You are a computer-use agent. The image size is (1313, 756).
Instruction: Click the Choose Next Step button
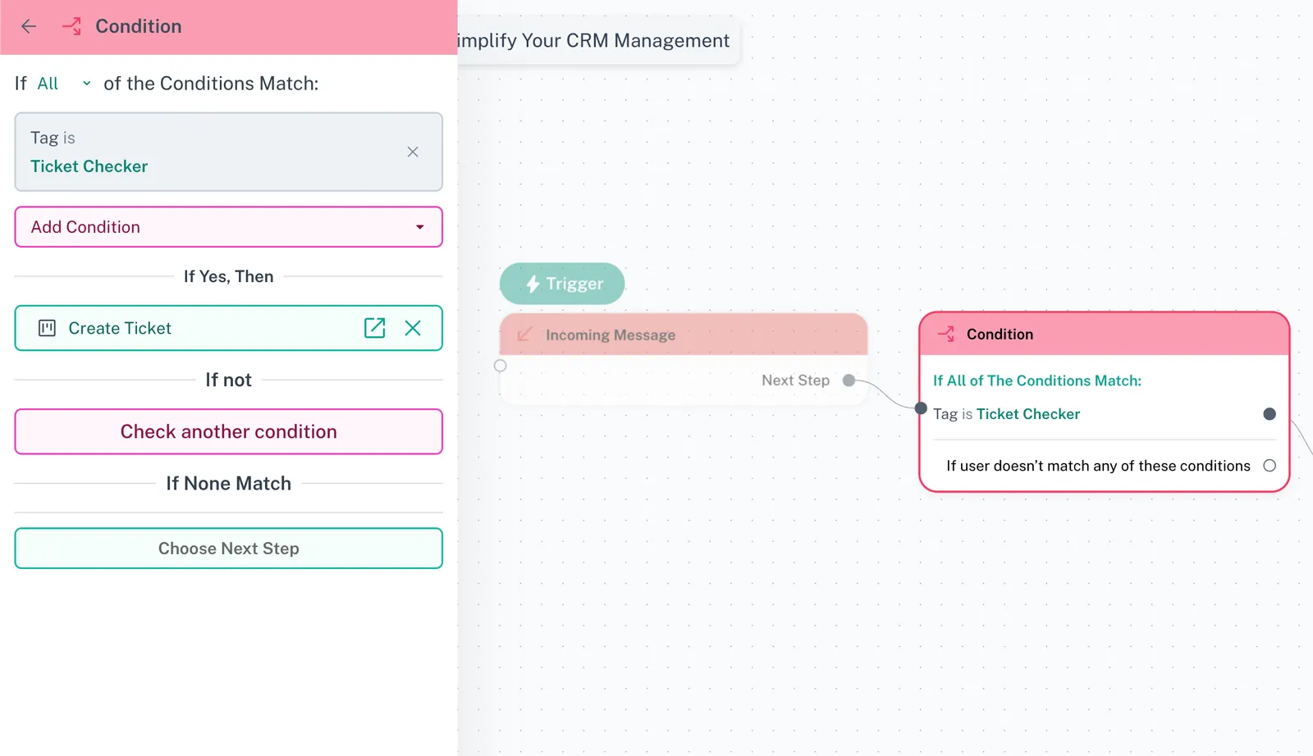click(x=228, y=549)
